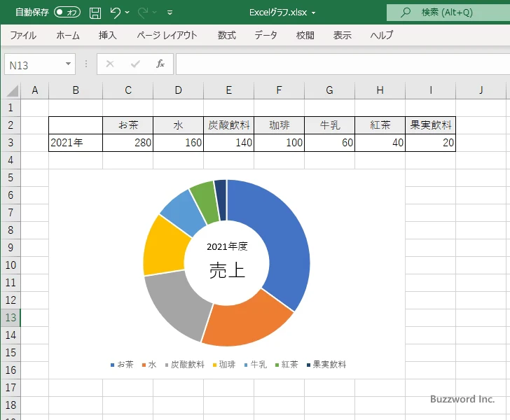This screenshot has width=510, height=420.
Task: Click the yellow 珈琲 donut segment
Action: [x=165, y=248]
